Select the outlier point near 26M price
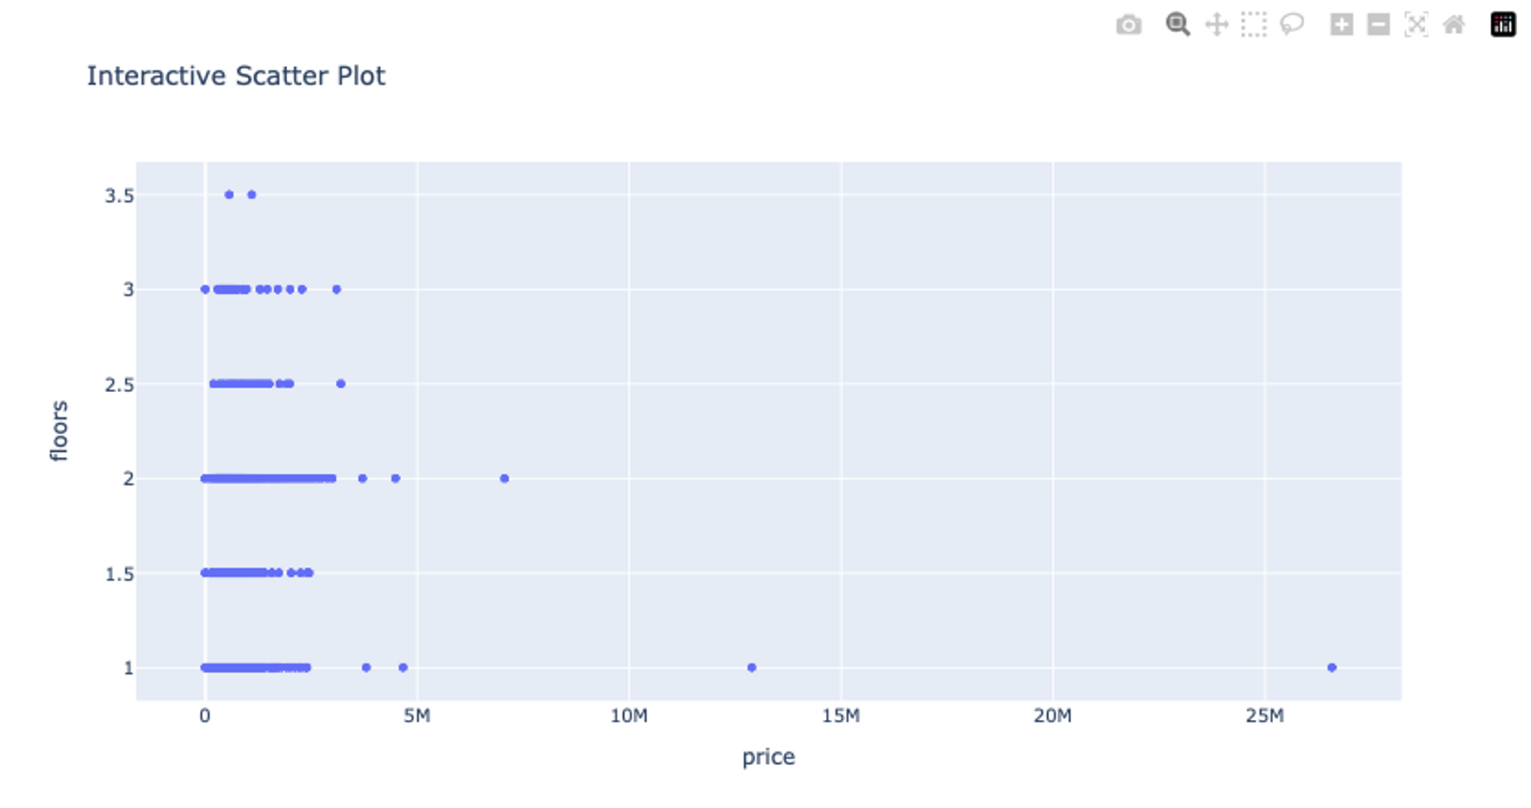This screenshot has width=1531, height=808. pyautogui.click(x=1331, y=668)
